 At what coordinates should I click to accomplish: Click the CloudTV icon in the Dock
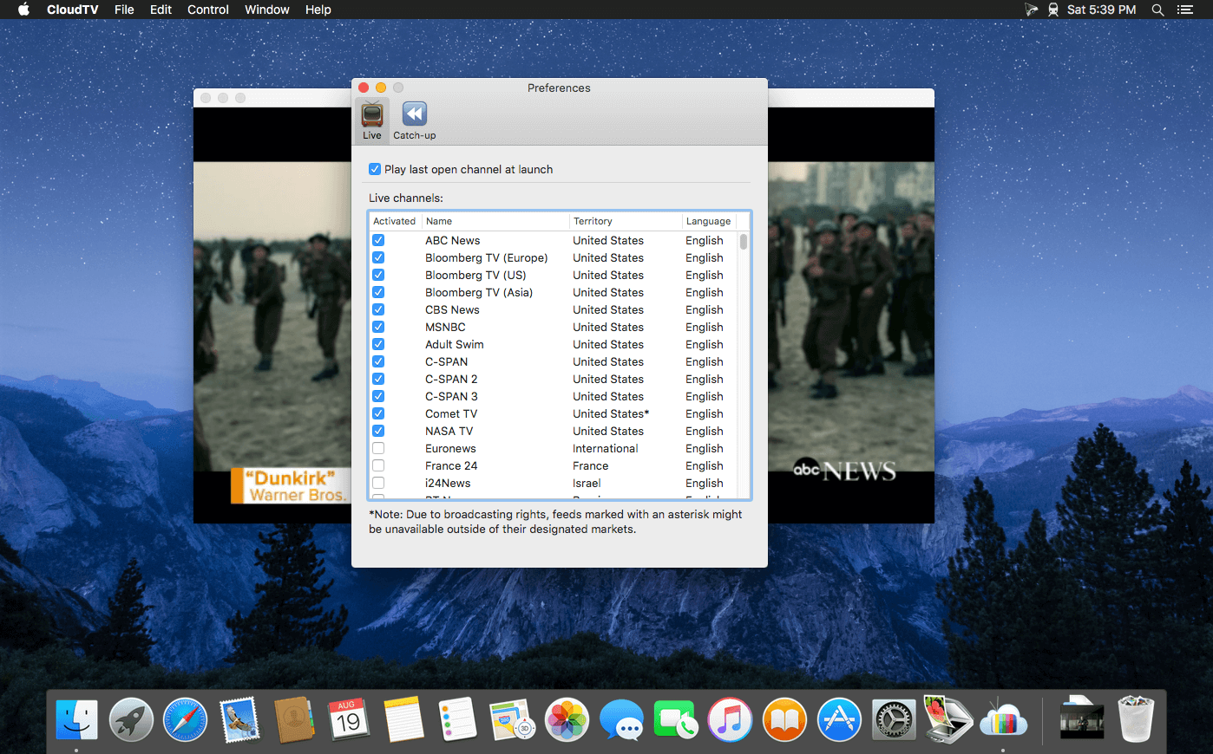pos(1003,719)
